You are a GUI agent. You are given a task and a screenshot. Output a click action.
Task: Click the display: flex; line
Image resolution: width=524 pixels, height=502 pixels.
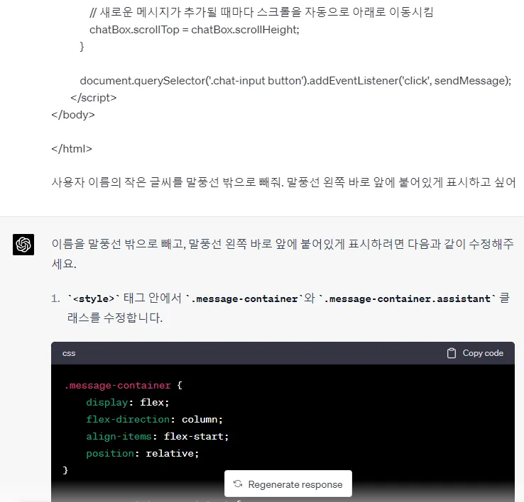128,403
